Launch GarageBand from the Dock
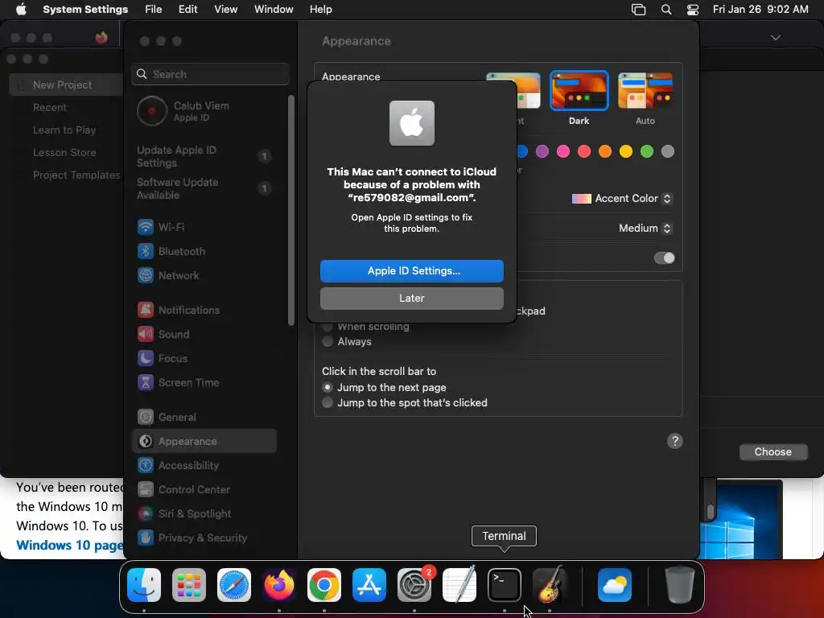 (x=550, y=585)
